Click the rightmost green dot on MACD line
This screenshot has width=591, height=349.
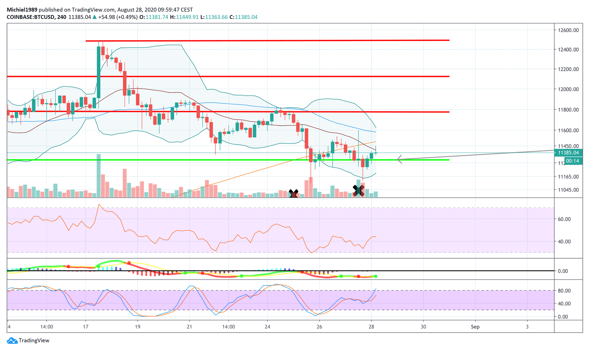point(376,276)
